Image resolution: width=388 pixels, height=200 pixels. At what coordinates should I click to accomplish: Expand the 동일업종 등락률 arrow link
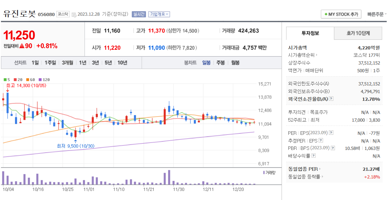[322, 177]
